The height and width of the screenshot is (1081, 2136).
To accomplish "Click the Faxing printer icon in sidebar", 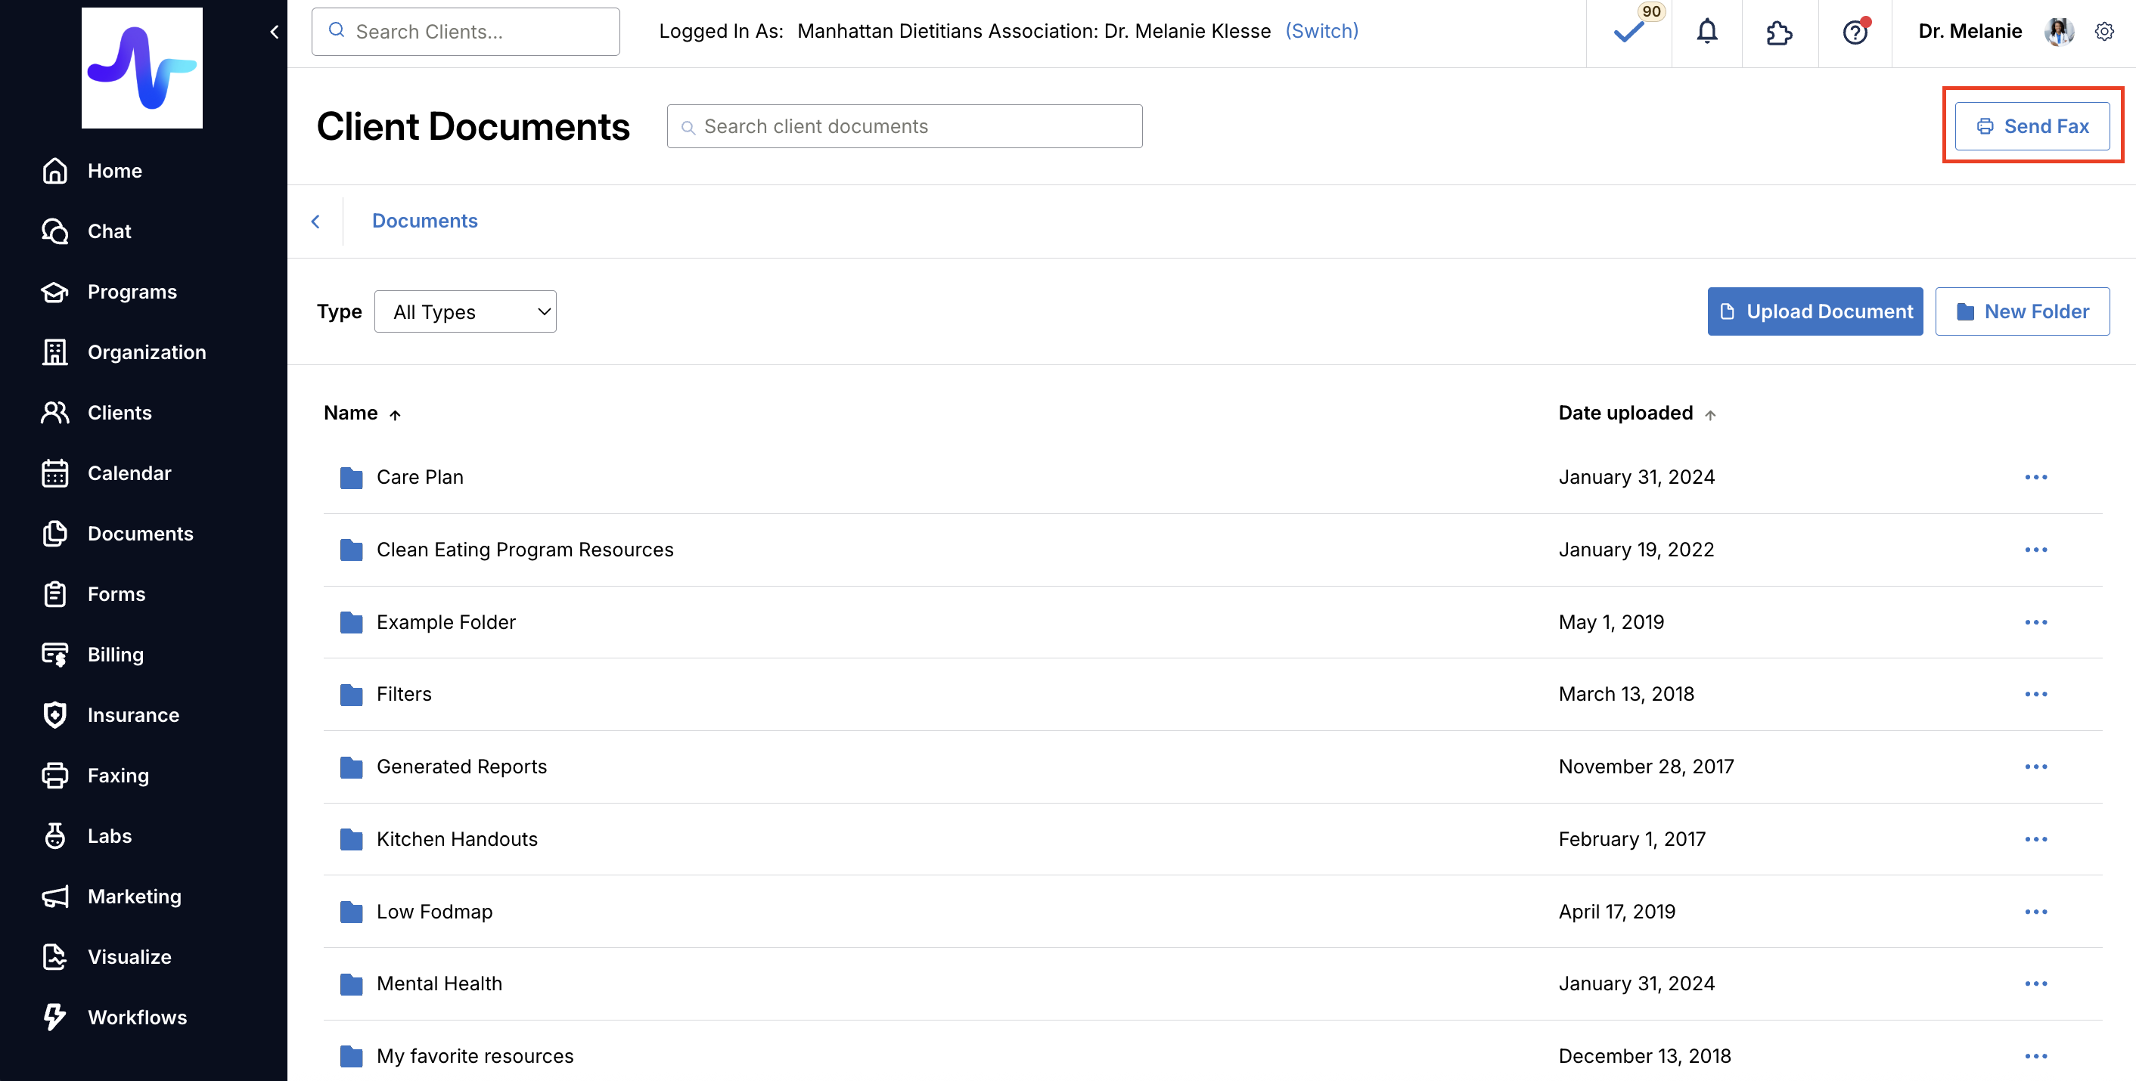I will [54, 775].
